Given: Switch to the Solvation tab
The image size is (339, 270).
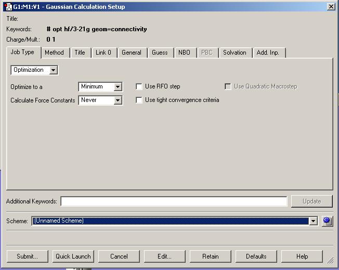Looking at the screenshot, I should click(234, 53).
